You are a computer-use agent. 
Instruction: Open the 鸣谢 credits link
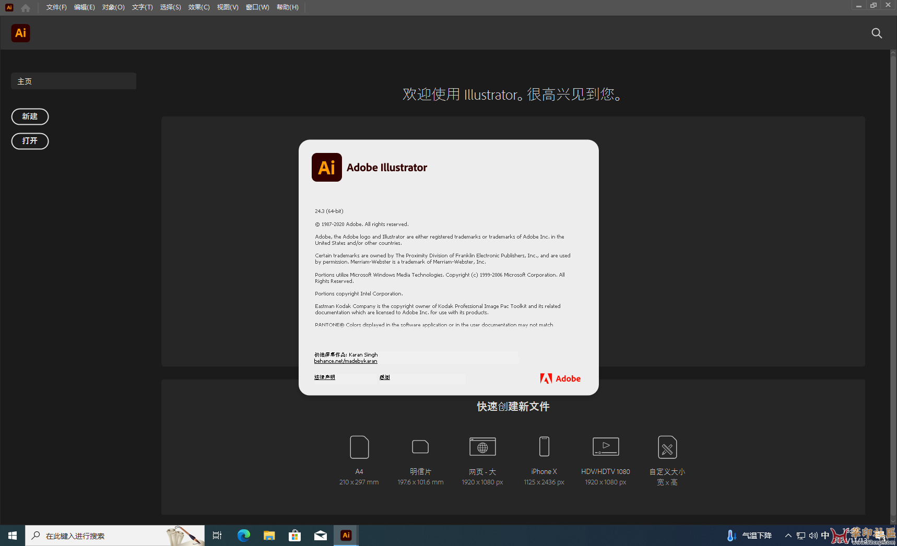(385, 377)
